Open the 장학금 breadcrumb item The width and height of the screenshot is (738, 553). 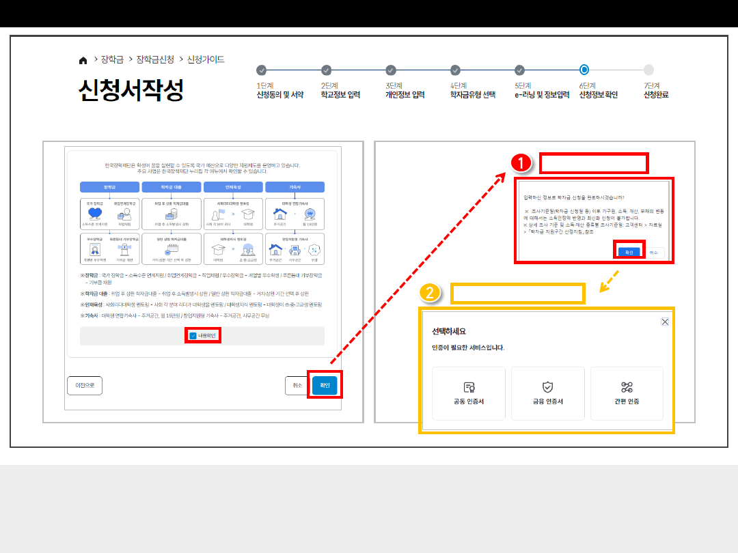pos(111,60)
